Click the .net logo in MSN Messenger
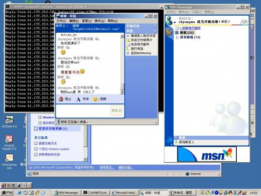Image resolution: width=261 pixels, height=196 pixels. pyautogui.click(x=244, y=21)
